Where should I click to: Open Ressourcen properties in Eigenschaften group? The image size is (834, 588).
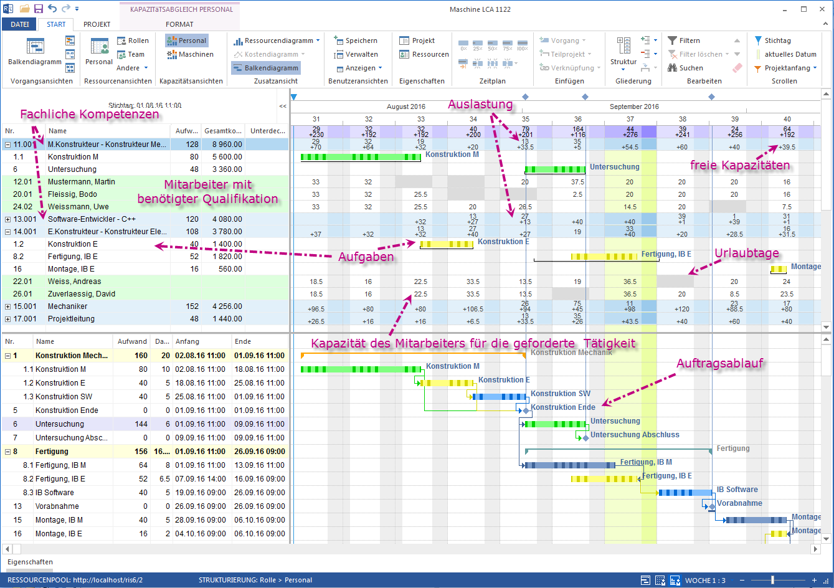424,54
